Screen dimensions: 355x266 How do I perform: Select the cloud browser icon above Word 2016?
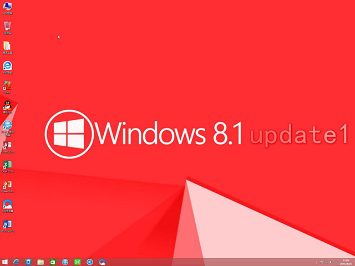[x=8, y=205]
